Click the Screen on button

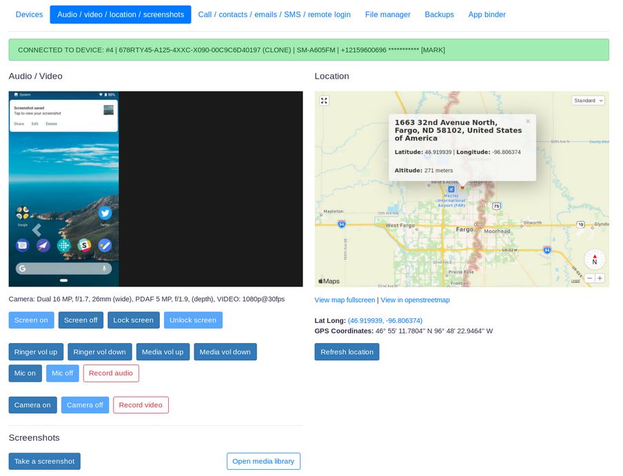click(31, 320)
